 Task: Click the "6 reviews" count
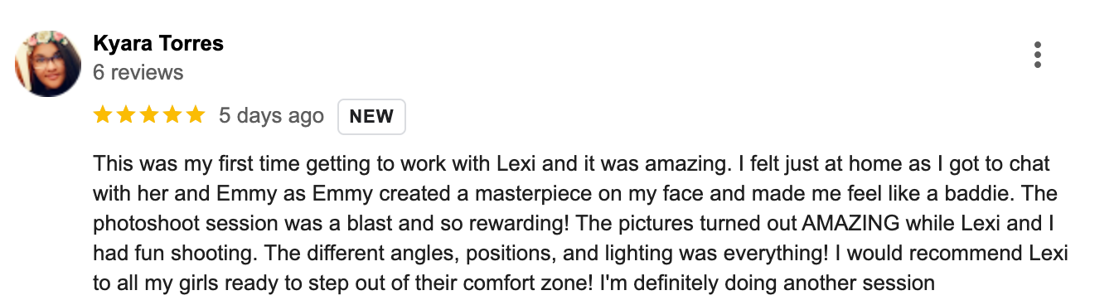138,72
